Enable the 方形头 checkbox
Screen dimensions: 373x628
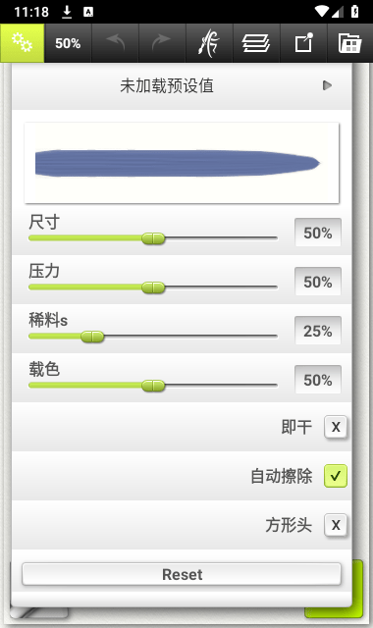pos(336,525)
